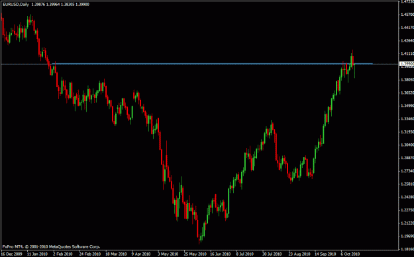The width and height of the screenshot is (414, 257).
Task: Click the 16 Jun 2010 date label
Action: (x=221, y=254)
